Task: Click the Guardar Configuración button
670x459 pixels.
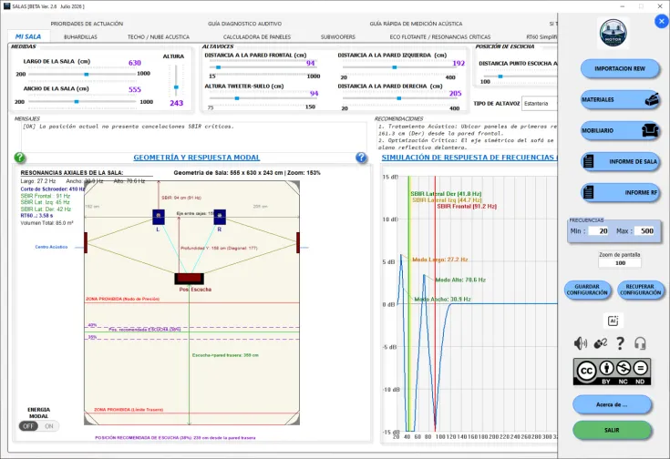Action: click(x=587, y=290)
